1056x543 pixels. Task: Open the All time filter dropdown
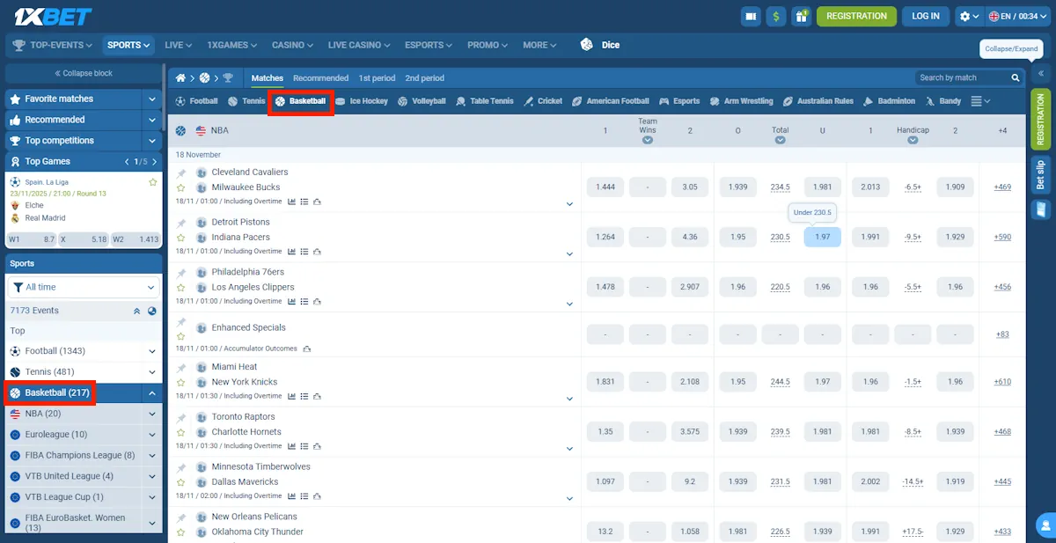[x=83, y=288]
